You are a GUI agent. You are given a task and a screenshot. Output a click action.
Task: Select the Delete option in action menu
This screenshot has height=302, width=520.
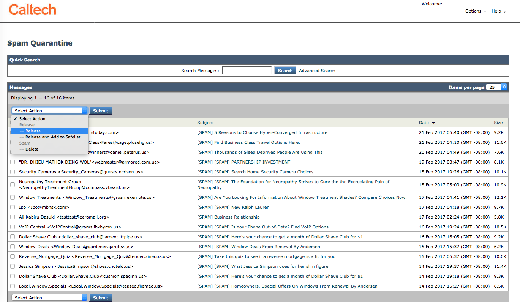coord(32,149)
